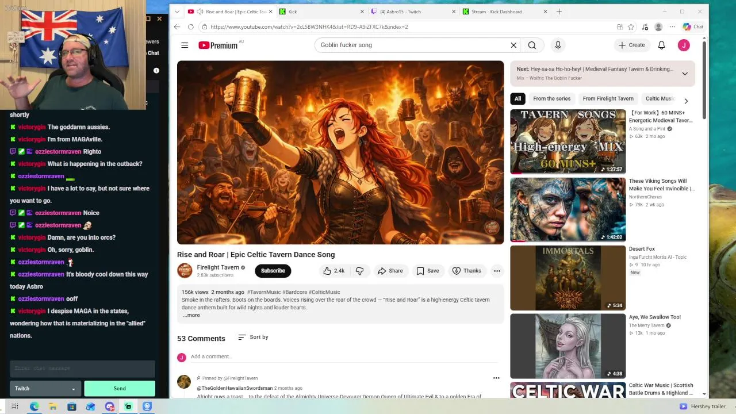Open YouTube notifications bell
The image size is (736, 414).
(661, 45)
